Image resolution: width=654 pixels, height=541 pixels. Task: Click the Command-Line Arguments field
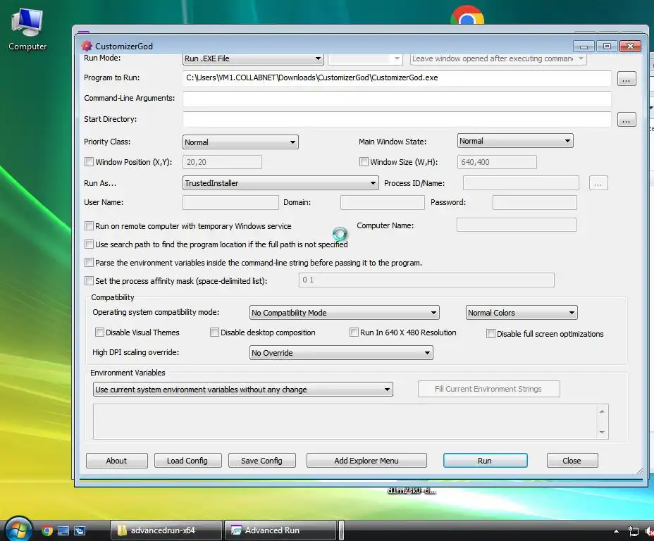point(397,99)
